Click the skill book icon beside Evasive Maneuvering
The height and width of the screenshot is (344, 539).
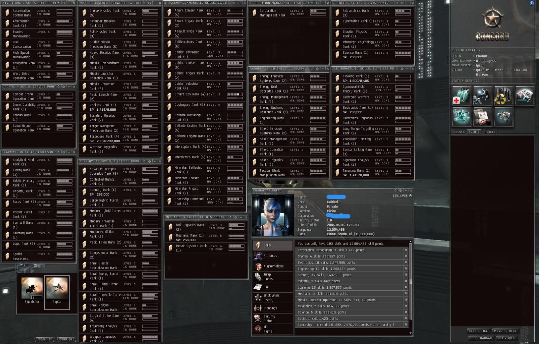tap(7, 34)
